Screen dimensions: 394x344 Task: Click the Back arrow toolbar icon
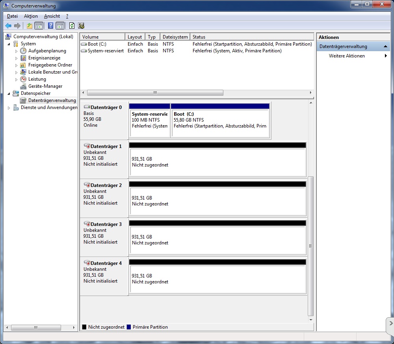8,26
